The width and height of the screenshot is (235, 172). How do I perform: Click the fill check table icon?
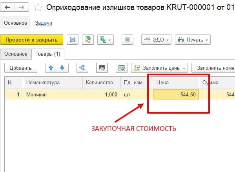[x=122, y=68]
